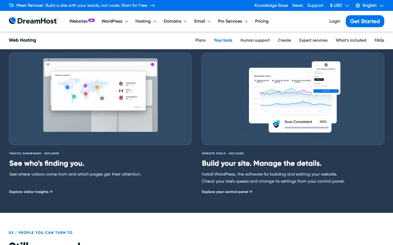
Task: Click the DreamHost logo
Action: 33,21
